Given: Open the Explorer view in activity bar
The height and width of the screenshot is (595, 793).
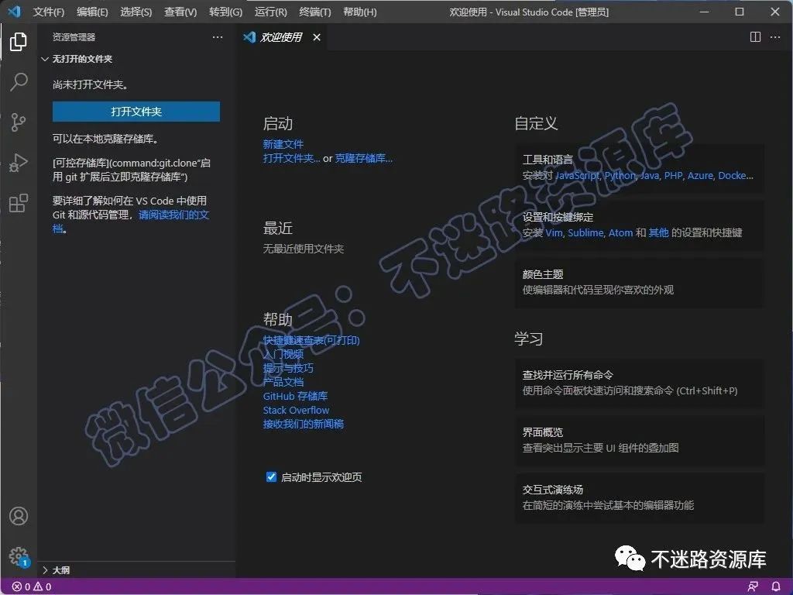Looking at the screenshot, I should tap(19, 42).
